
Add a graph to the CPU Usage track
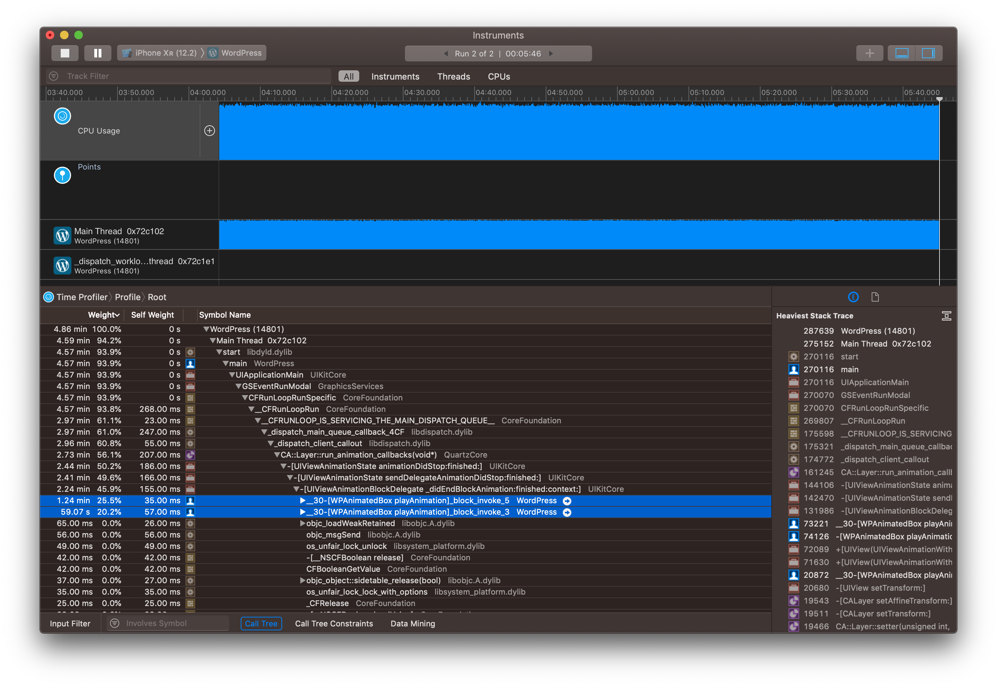coord(209,131)
